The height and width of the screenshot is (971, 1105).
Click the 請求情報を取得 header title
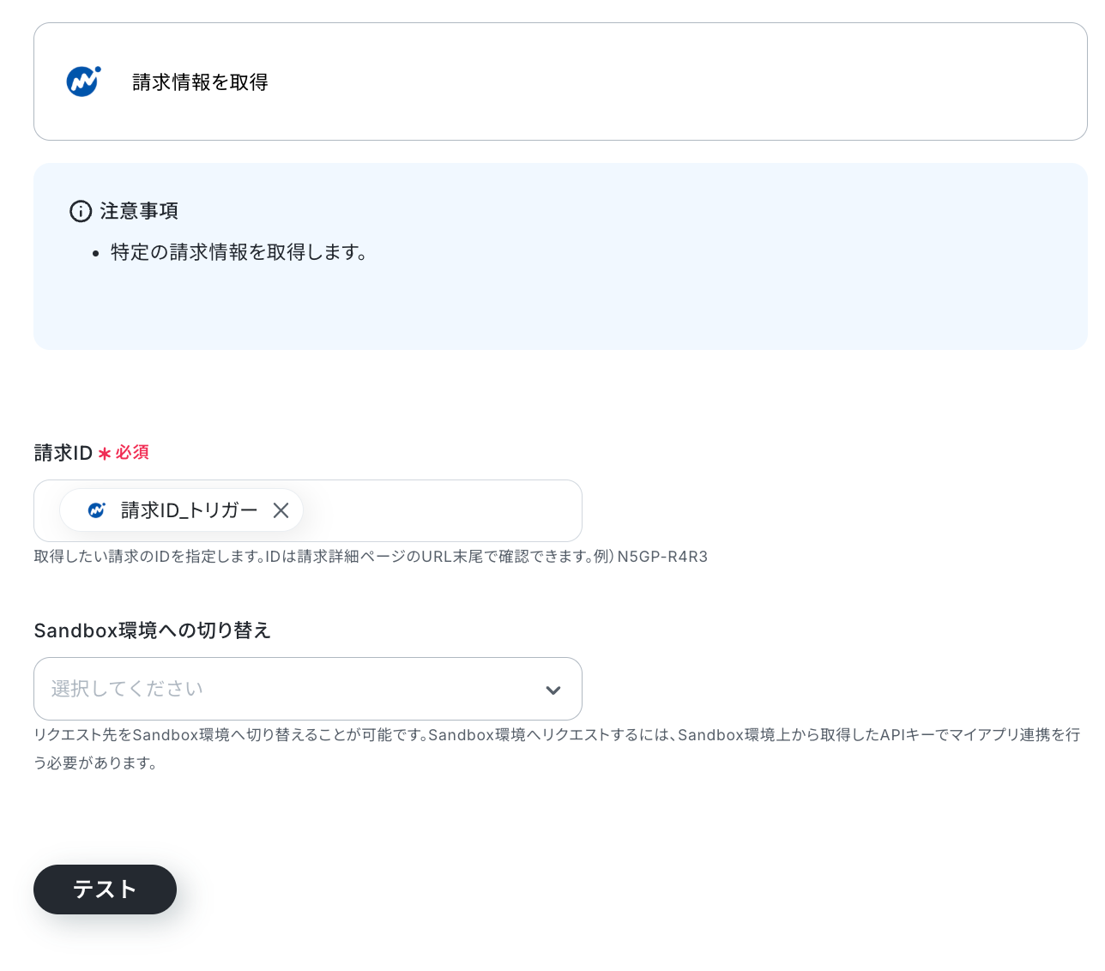coord(200,82)
